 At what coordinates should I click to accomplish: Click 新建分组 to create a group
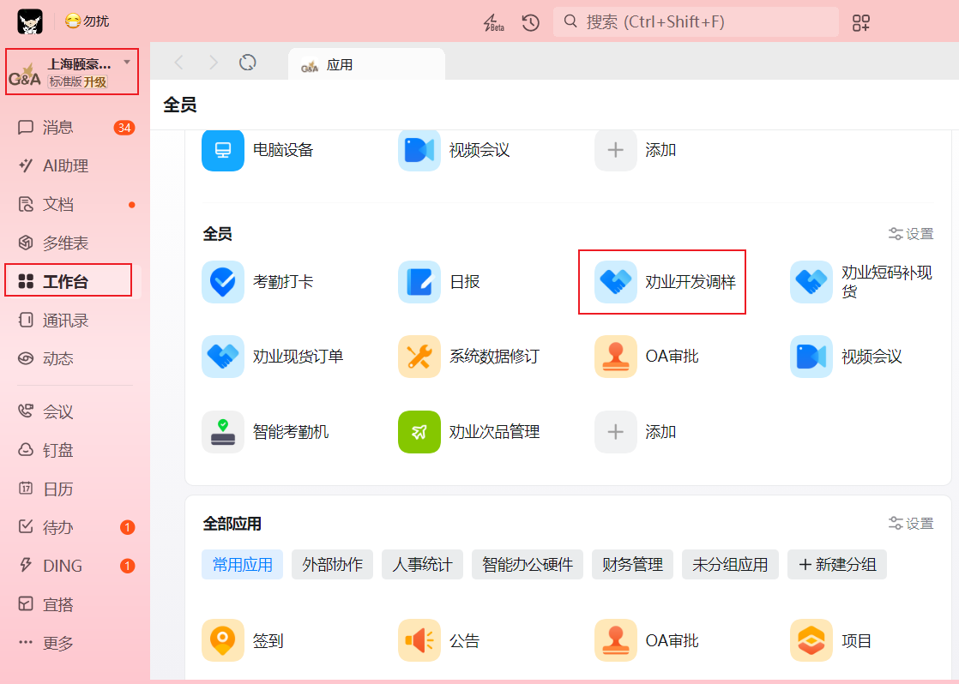tap(836, 565)
